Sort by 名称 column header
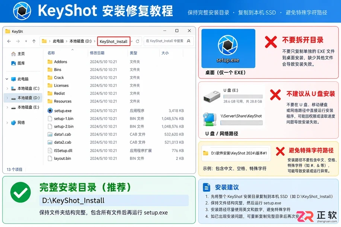Viewport: 341px width, 227px height. click(x=51, y=53)
